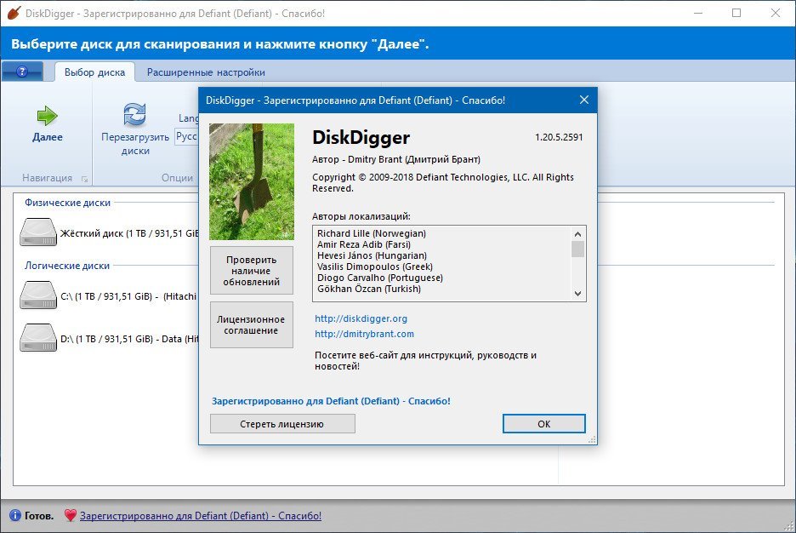Click the Проверить наличие обновлений button
This screenshot has width=796, height=533.
(251, 270)
